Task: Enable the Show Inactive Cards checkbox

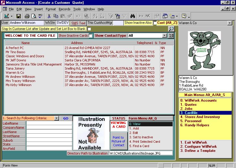Action: click(x=91, y=36)
